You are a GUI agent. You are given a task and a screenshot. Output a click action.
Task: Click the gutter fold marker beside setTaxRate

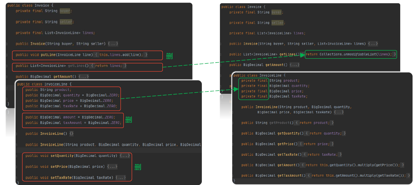(16, 178)
